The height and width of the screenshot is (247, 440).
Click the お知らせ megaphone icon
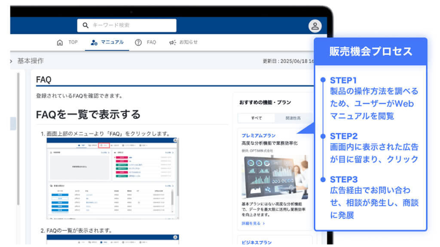tap(173, 43)
